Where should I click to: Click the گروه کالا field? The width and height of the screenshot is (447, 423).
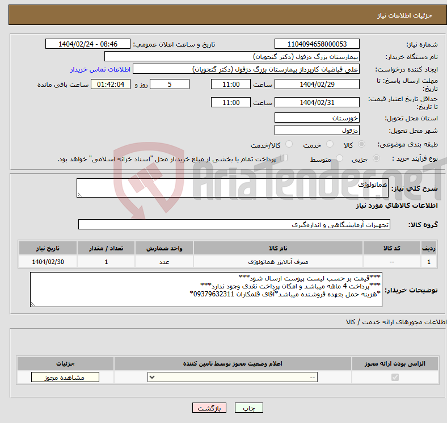(x=234, y=225)
